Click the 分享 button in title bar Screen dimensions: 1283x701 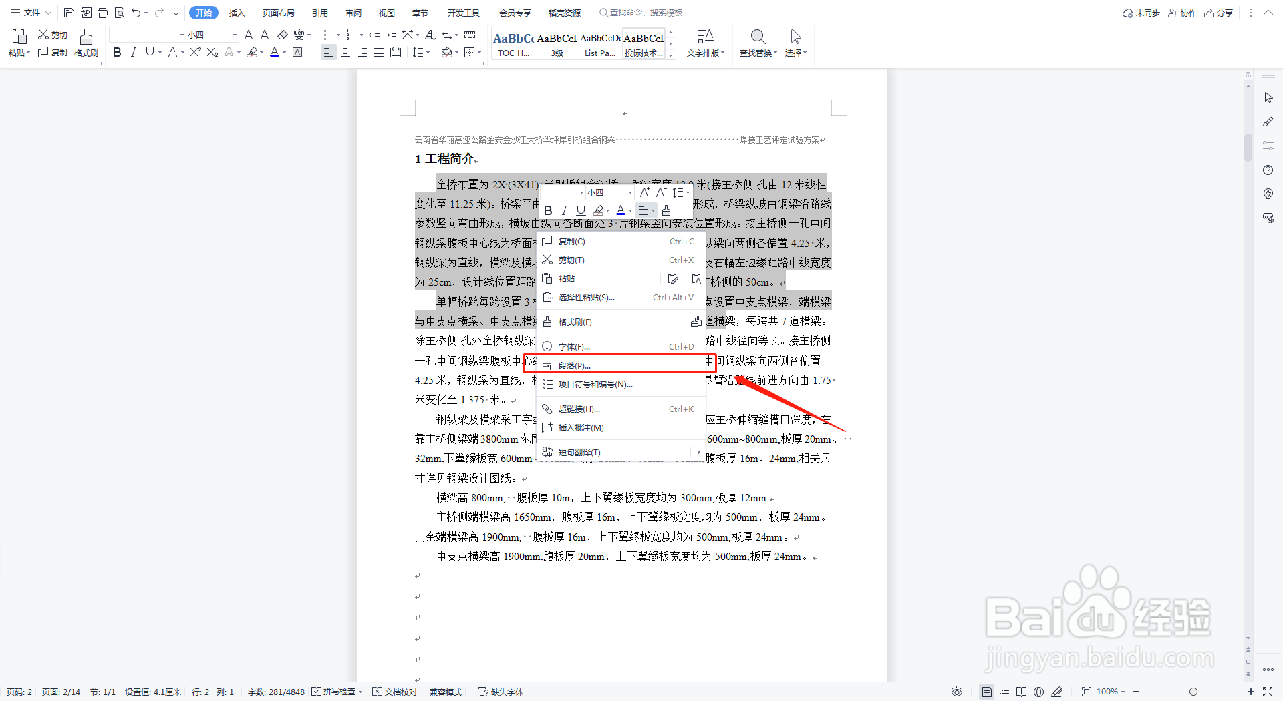click(1219, 12)
